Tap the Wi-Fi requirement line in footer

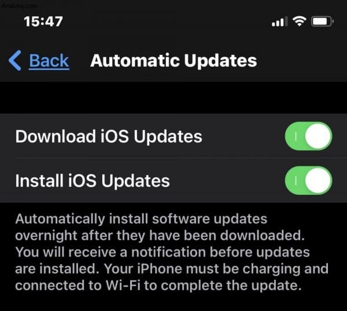tap(158, 286)
